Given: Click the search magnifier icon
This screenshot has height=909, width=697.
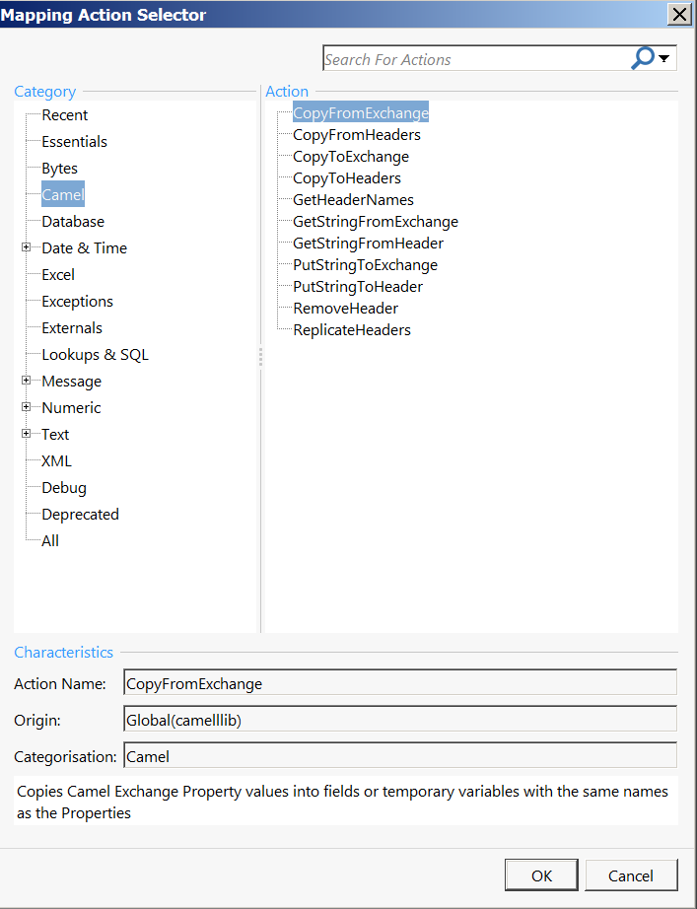Looking at the screenshot, I should pos(642,58).
